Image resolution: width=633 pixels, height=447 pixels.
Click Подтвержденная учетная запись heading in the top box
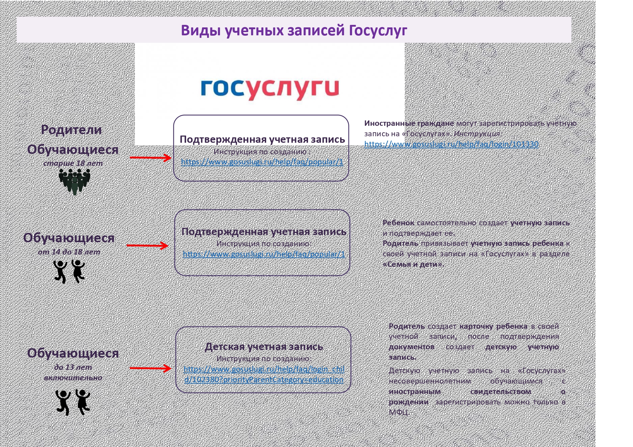tap(262, 140)
